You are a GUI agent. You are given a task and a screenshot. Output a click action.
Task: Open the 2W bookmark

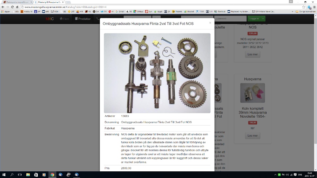pyautogui.click(x=71, y=11)
